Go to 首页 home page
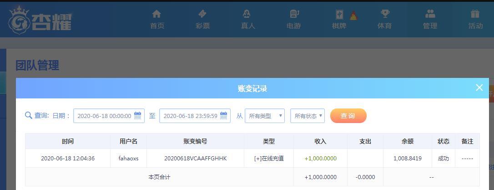Image resolution: width=494 pixels, height=190 pixels. click(x=157, y=20)
